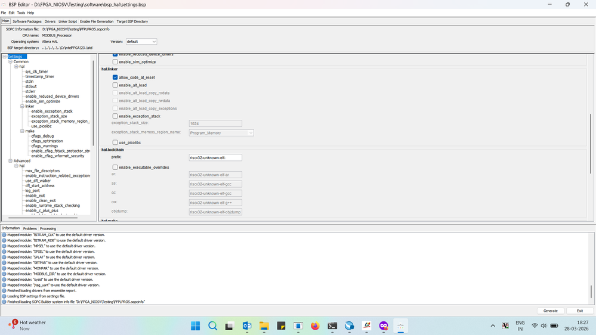This screenshot has width=596, height=335.
Task: Open the Tools menu
Action: tap(21, 13)
